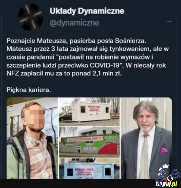Click the RIGS crown logo watermark
The width and height of the screenshot is (181, 188).
[x=168, y=172]
